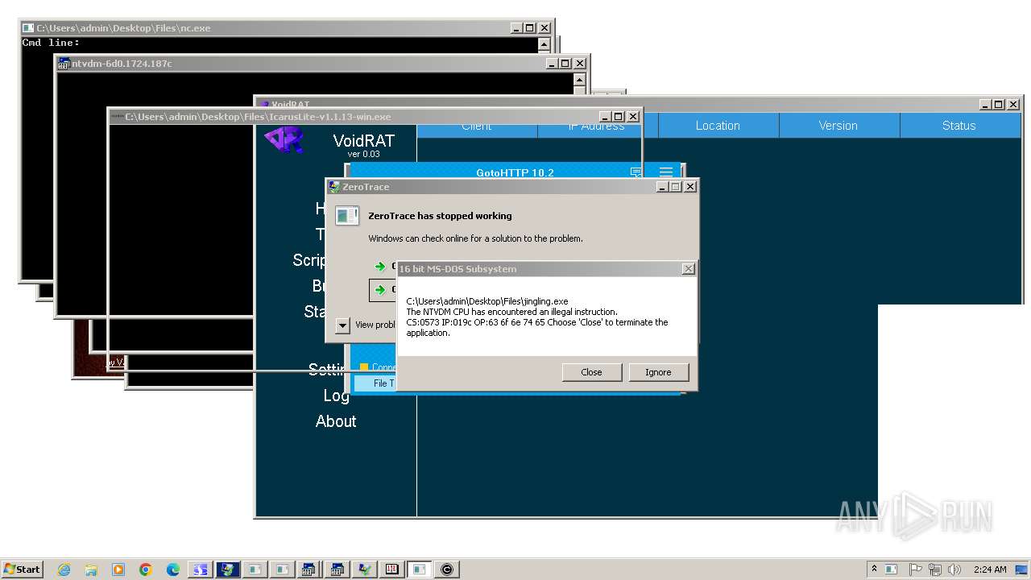Launch Internet Explorer from the taskbar
This screenshot has height=580, width=1031.
(64, 570)
